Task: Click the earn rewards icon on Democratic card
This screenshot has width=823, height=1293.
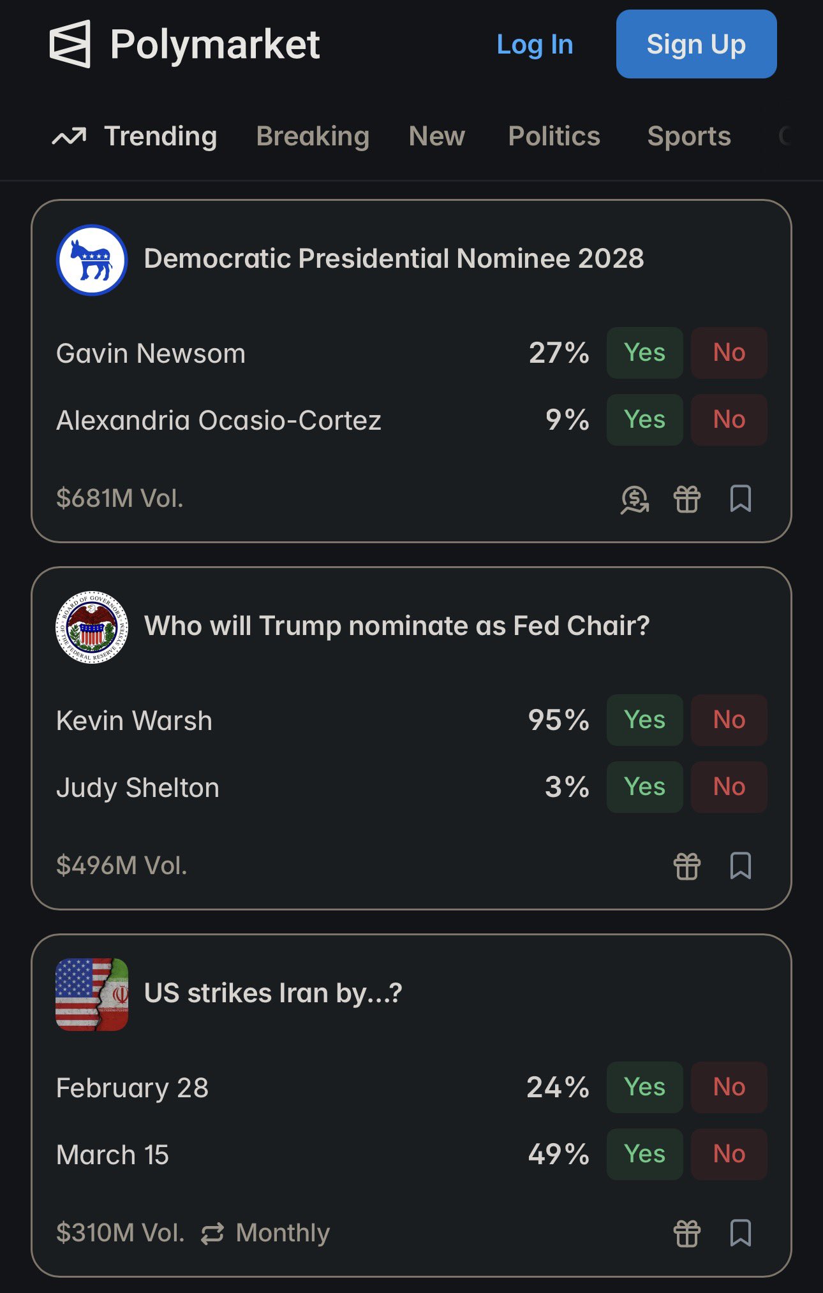Action: pyautogui.click(x=635, y=499)
